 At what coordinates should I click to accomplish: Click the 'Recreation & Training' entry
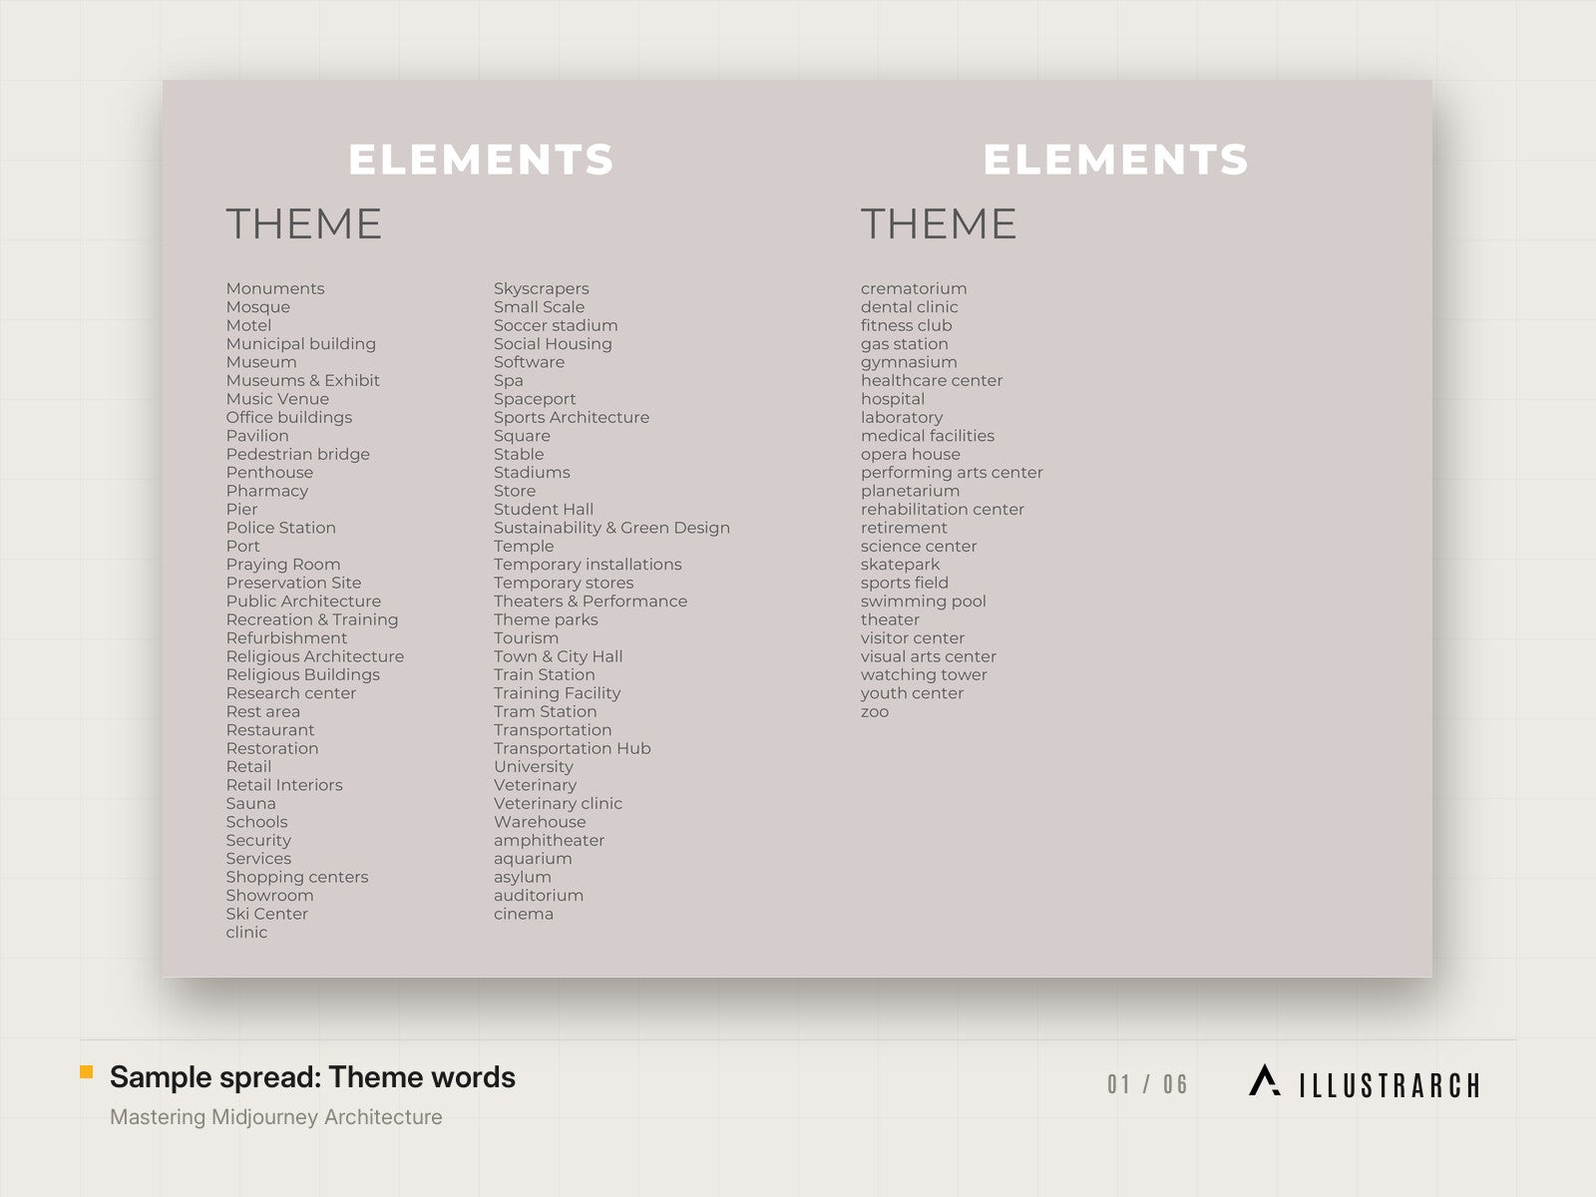312,619
